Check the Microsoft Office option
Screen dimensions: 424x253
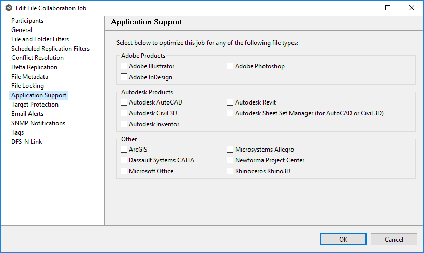tap(124, 171)
